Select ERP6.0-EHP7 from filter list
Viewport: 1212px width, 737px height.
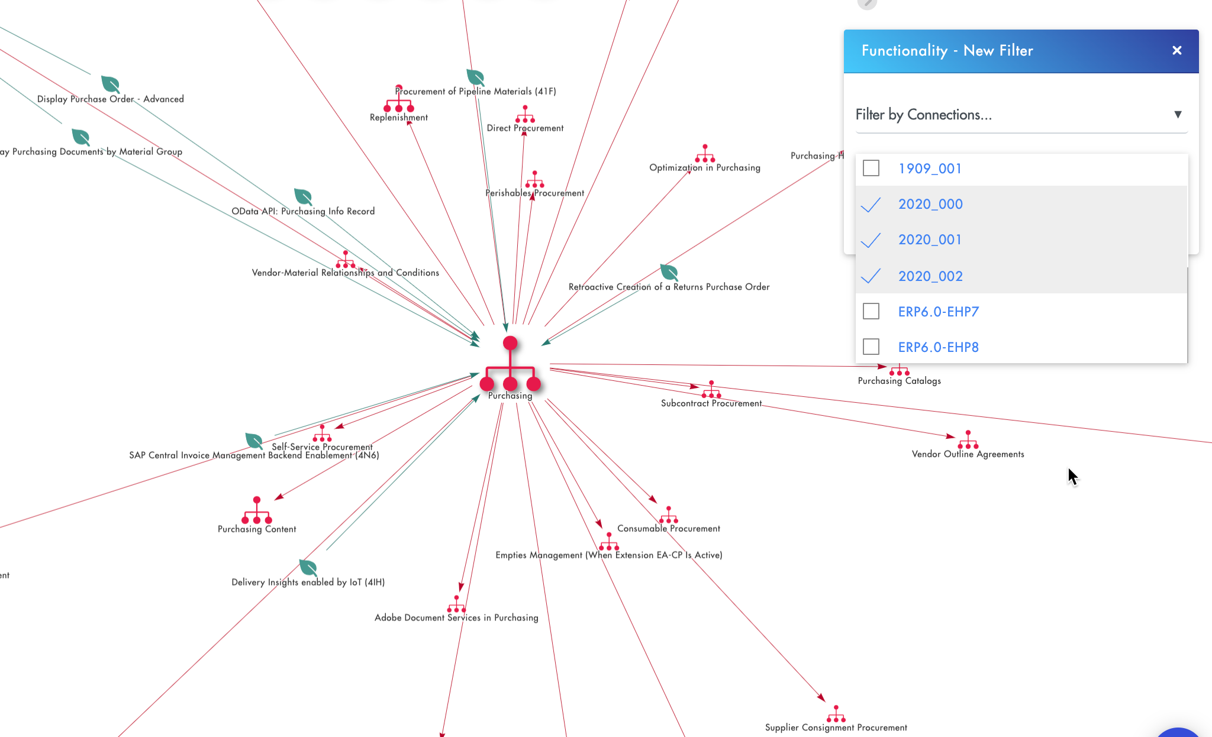click(871, 311)
